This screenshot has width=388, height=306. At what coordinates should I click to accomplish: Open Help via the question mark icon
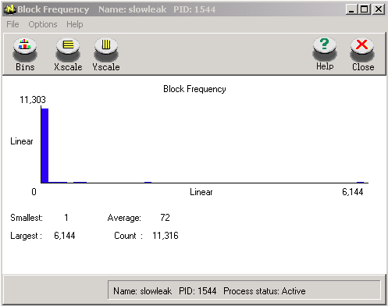[325, 54]
